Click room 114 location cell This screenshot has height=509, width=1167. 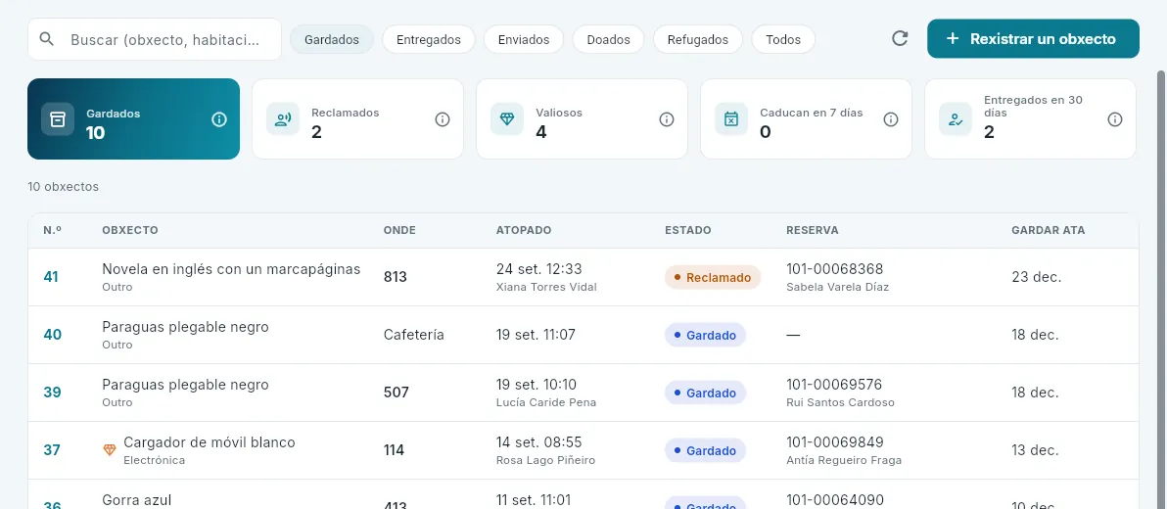[x=394, y=450]
